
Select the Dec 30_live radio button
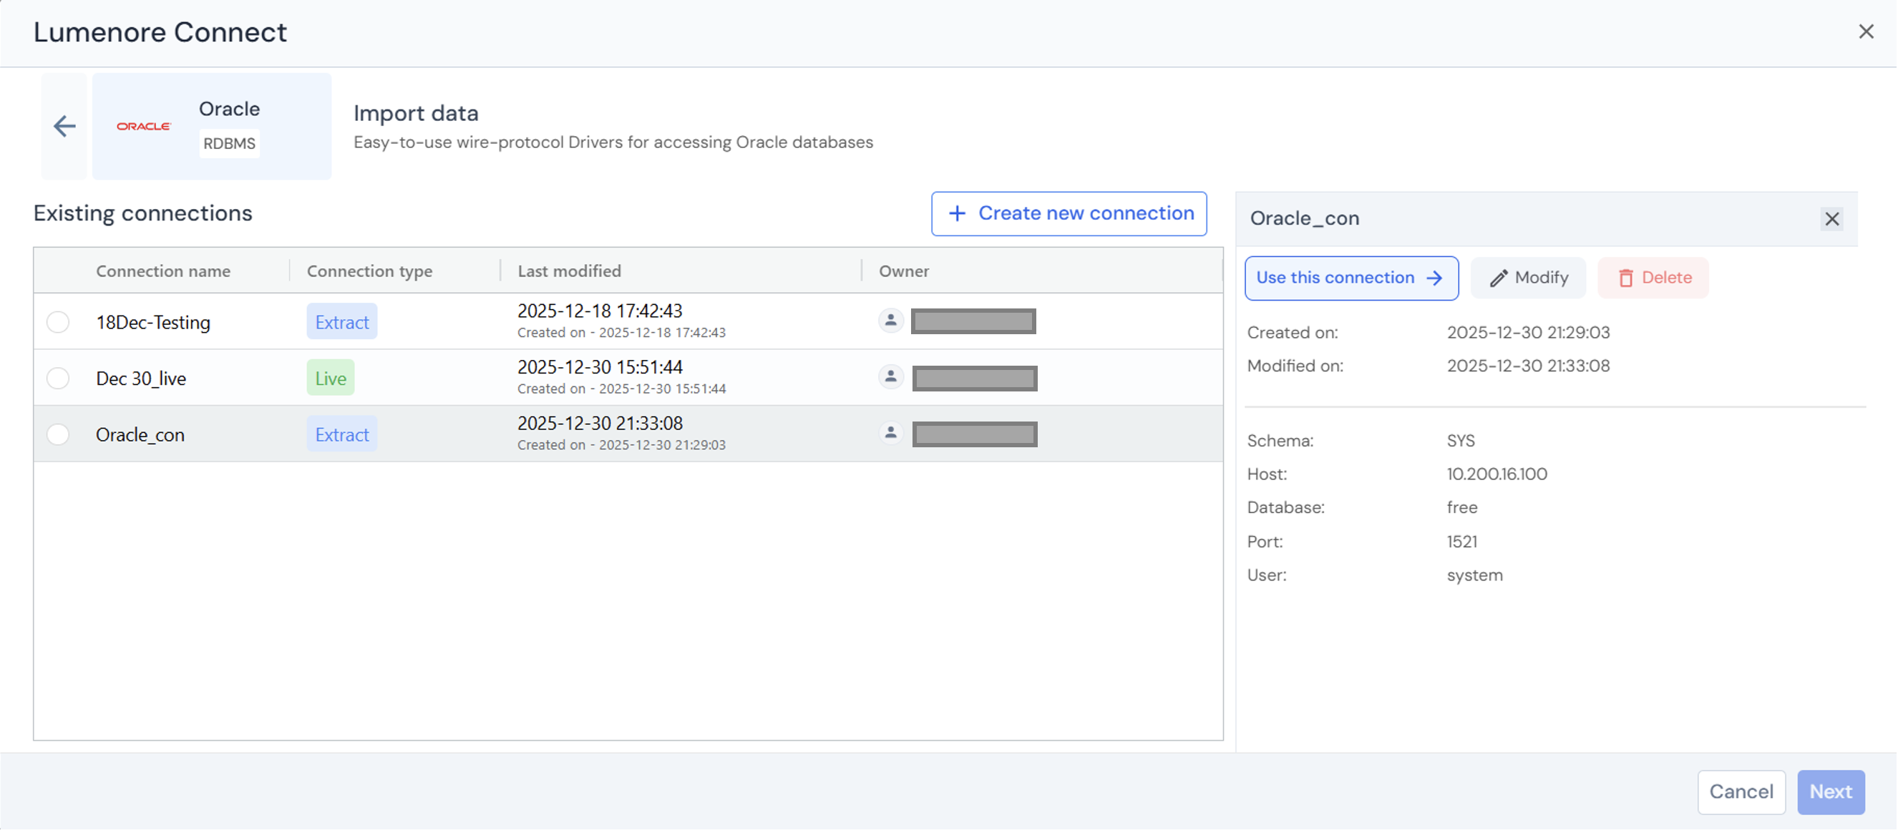click(x=58, y=379)
